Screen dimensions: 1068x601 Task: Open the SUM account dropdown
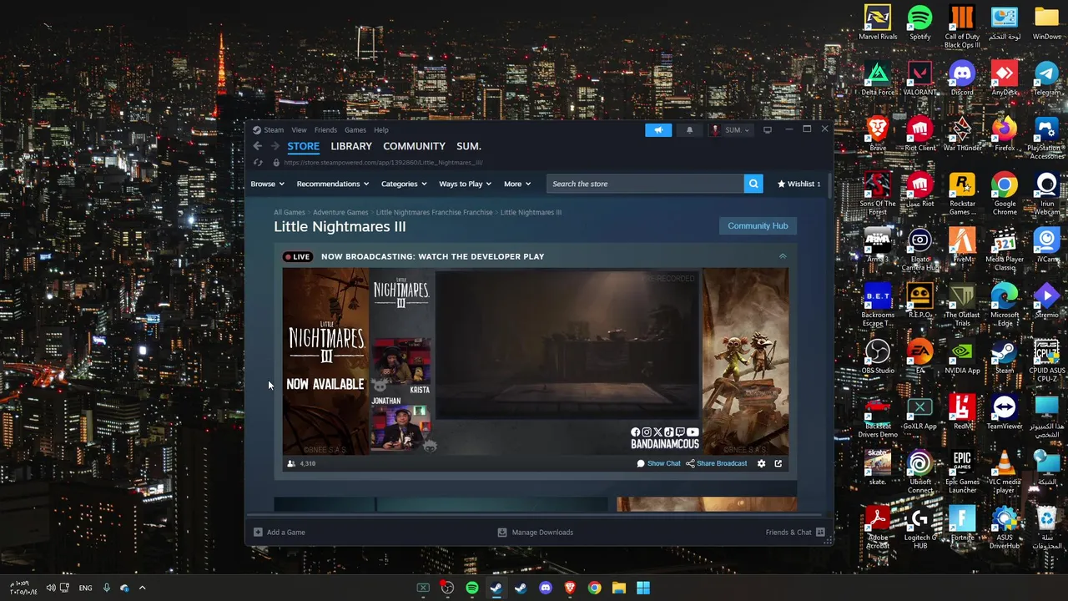point(732,130)
